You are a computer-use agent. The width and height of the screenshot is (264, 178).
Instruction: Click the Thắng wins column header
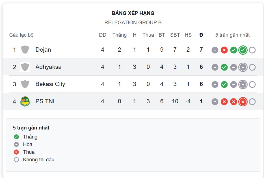119,35
